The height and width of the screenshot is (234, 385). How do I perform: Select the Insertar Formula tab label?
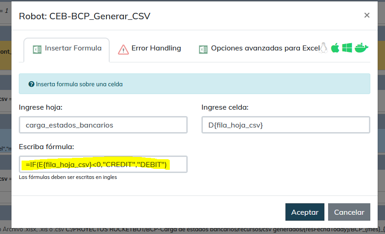tap(73, 48)
